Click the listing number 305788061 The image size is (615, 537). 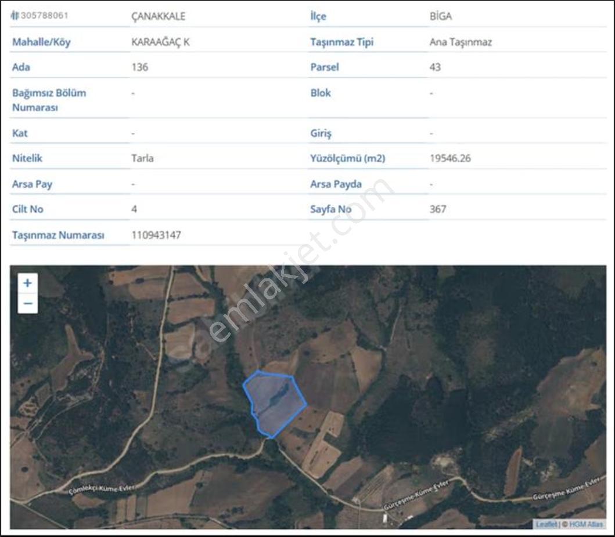(x=44, y=15)
